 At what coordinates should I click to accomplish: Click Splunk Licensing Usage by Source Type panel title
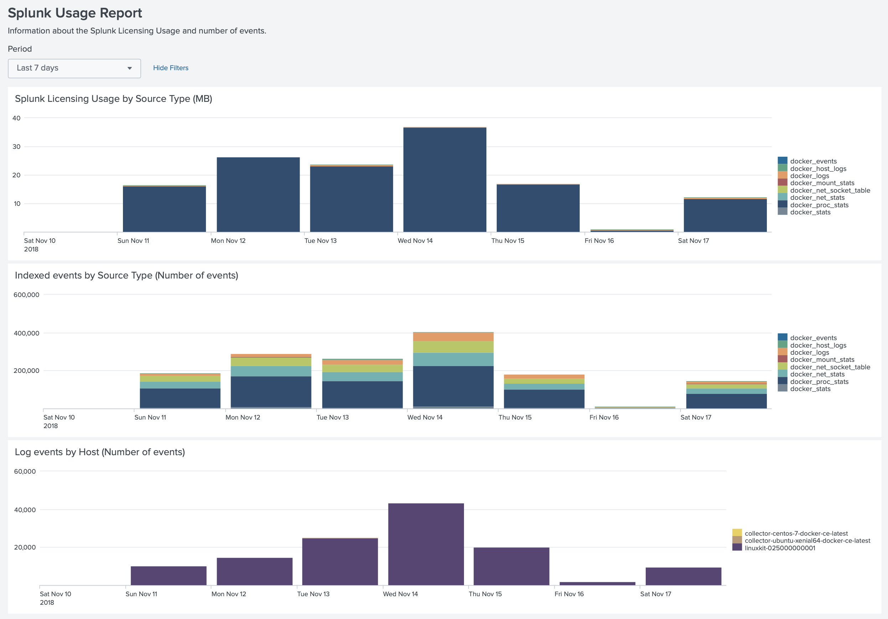(x=113, y=99)
